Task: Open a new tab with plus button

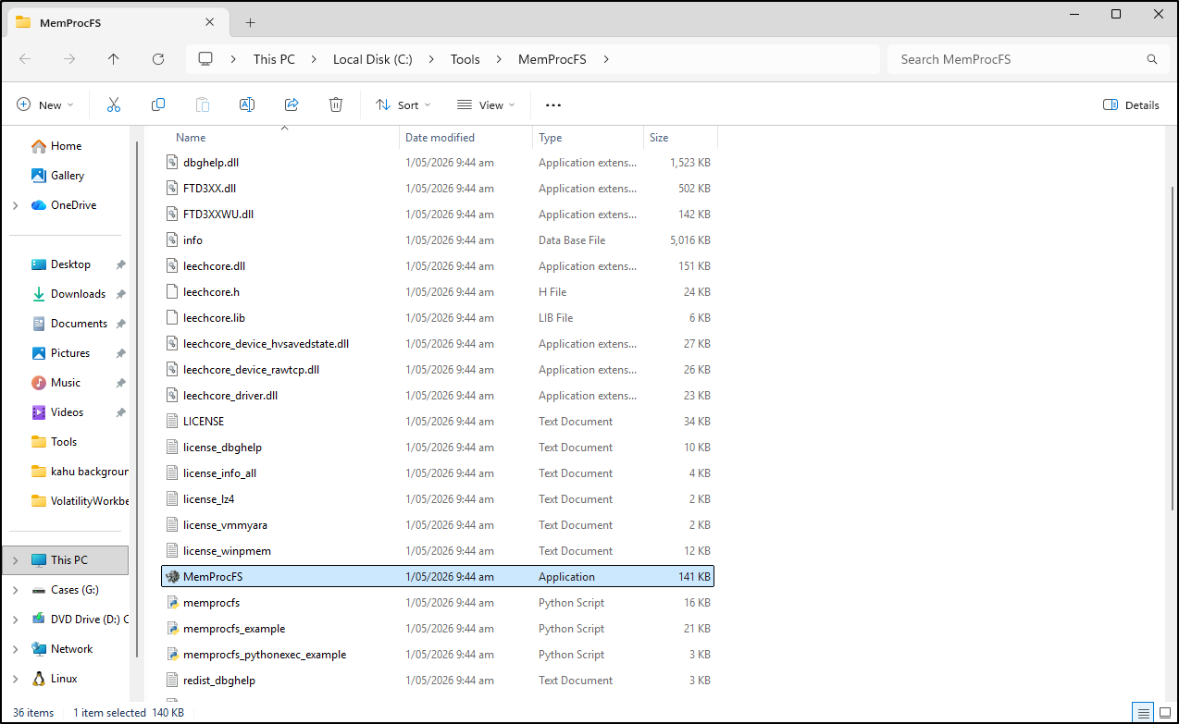Action: pyautogui.click(x=250, y=22)
